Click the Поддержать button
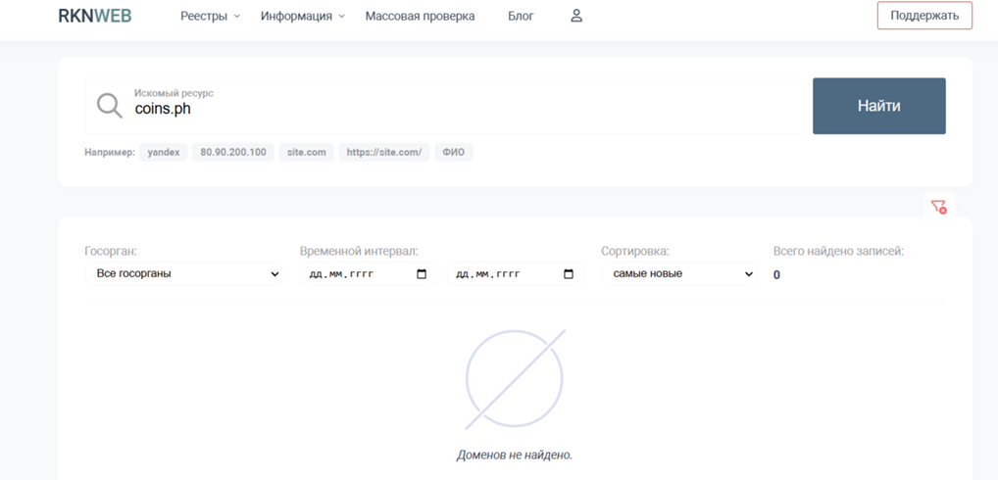This screenshot has width=998, height=480. coord(924,16)
